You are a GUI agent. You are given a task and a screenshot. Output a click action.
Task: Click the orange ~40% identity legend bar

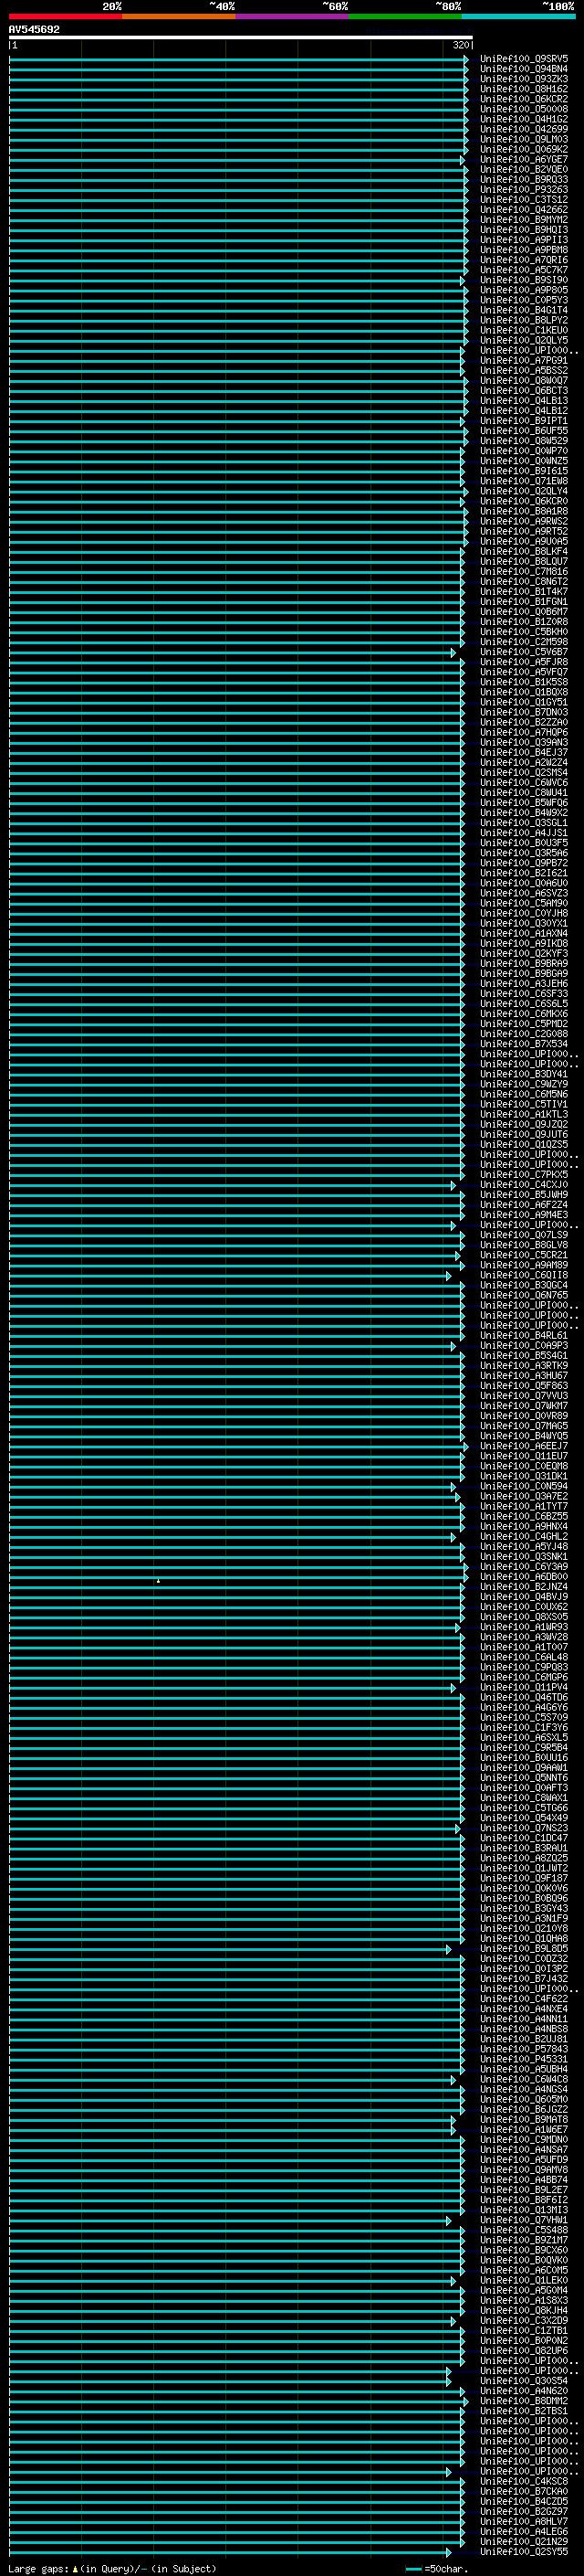(x=179, y=16)
